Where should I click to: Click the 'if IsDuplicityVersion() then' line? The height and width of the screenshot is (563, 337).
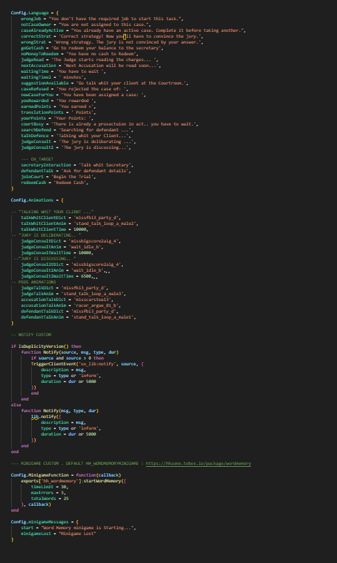[x=46, y=347]
